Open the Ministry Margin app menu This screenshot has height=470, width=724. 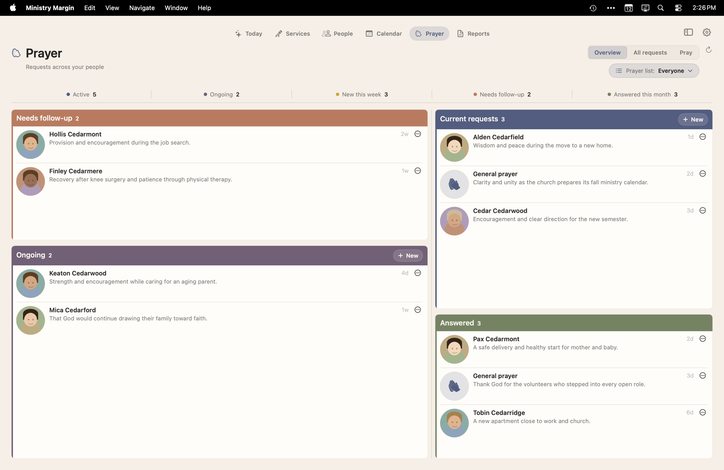coord(50,8)
